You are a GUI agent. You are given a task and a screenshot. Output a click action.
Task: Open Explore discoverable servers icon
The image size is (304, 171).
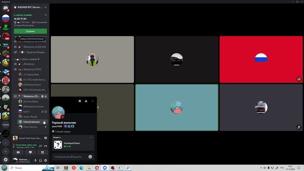(x=6, y=160)
